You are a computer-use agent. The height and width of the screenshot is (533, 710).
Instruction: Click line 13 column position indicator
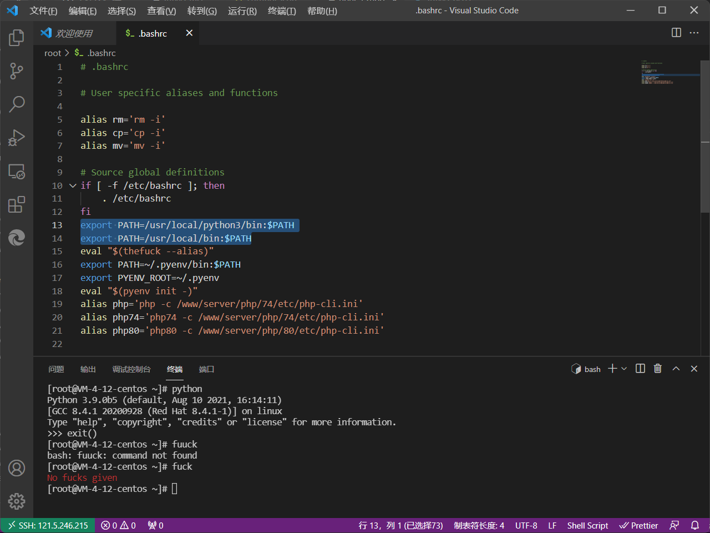pyautogui.click(x=400, y=525)
